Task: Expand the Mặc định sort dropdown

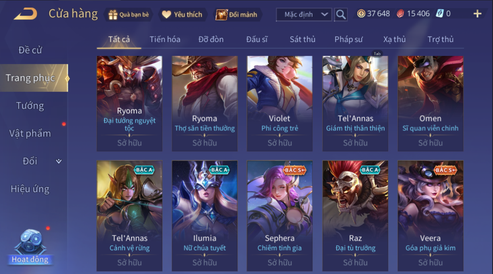Action: click(x=304, y=14)
